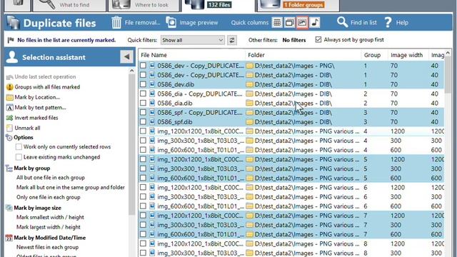Open Image preview icon
457x257 pixels.
tap(171, 22)
